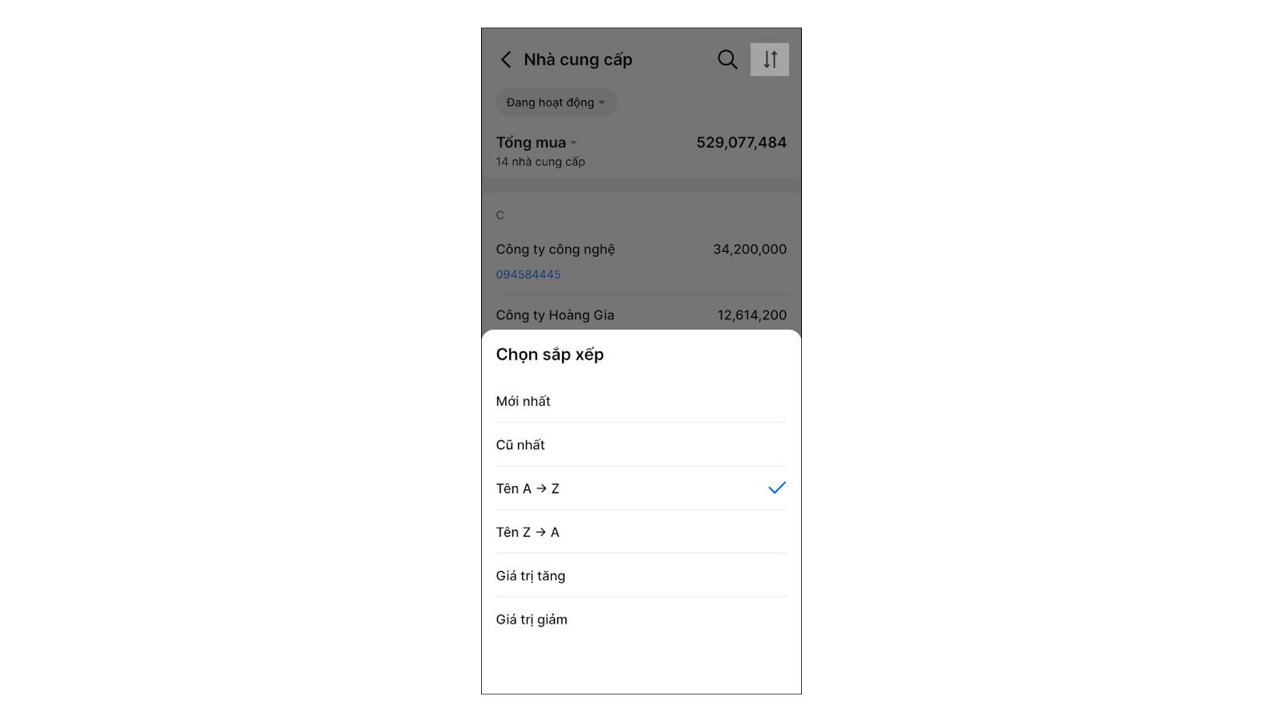This screenshot has width=1283, height=722.
Task: Select the "Cũ nhất" sort option
Action: point(520,445)
